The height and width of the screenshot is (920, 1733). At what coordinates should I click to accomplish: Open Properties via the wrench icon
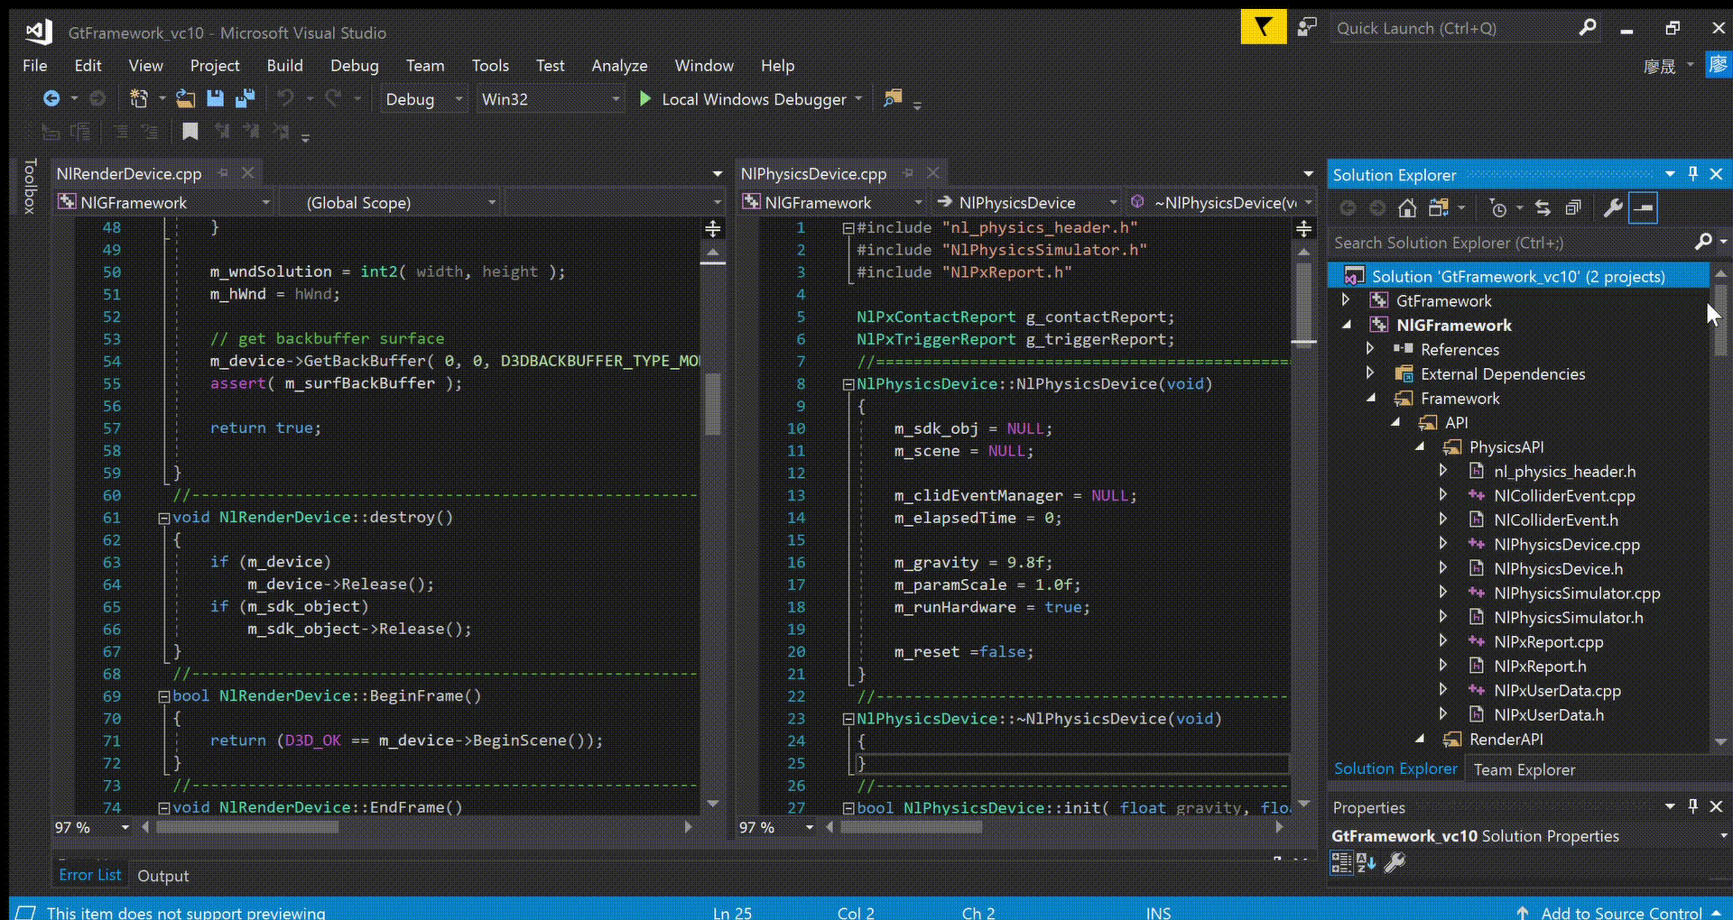[x=1612, y=208]
